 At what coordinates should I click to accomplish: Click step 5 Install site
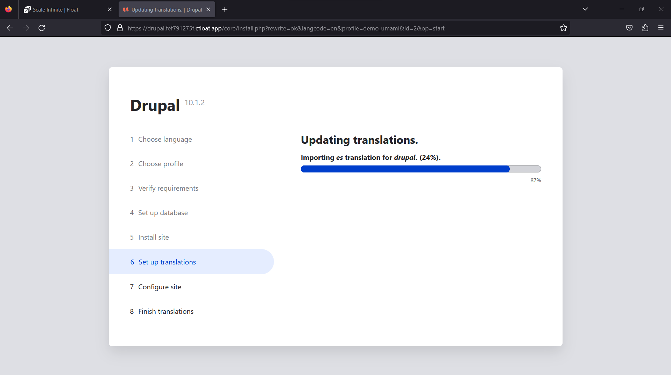pos(149,237)
